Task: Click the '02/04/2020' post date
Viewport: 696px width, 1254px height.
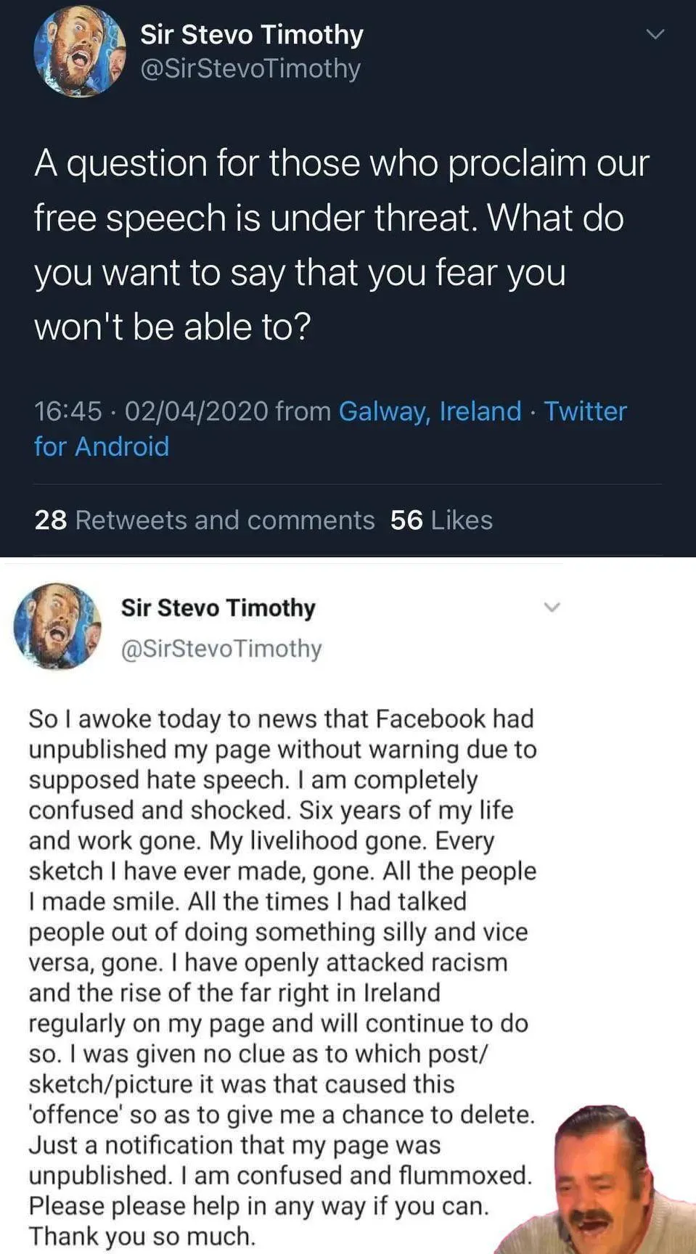Action: (197, 411)
